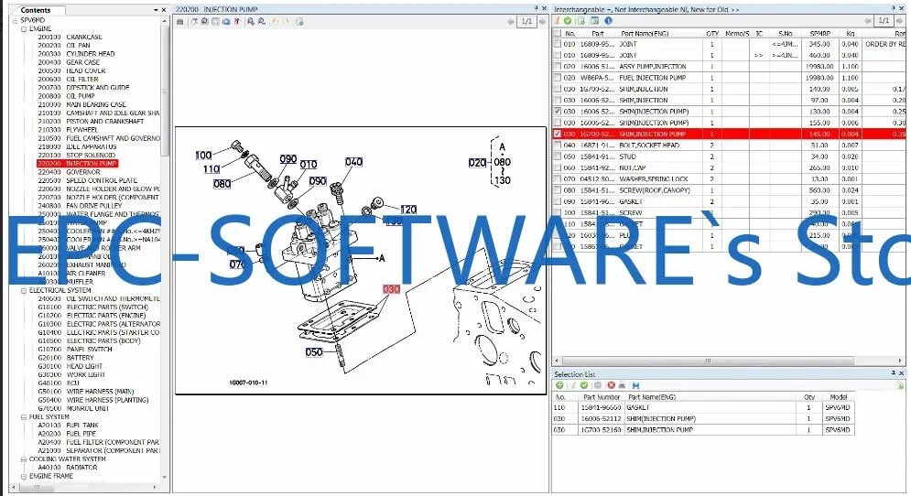Image resolution: width=911 pixels, height=496 pixels.
Task: Uncheck the SHIM(INJECTION PUMP) 130.00 row checkbox
Action: [x=558, y=112]
